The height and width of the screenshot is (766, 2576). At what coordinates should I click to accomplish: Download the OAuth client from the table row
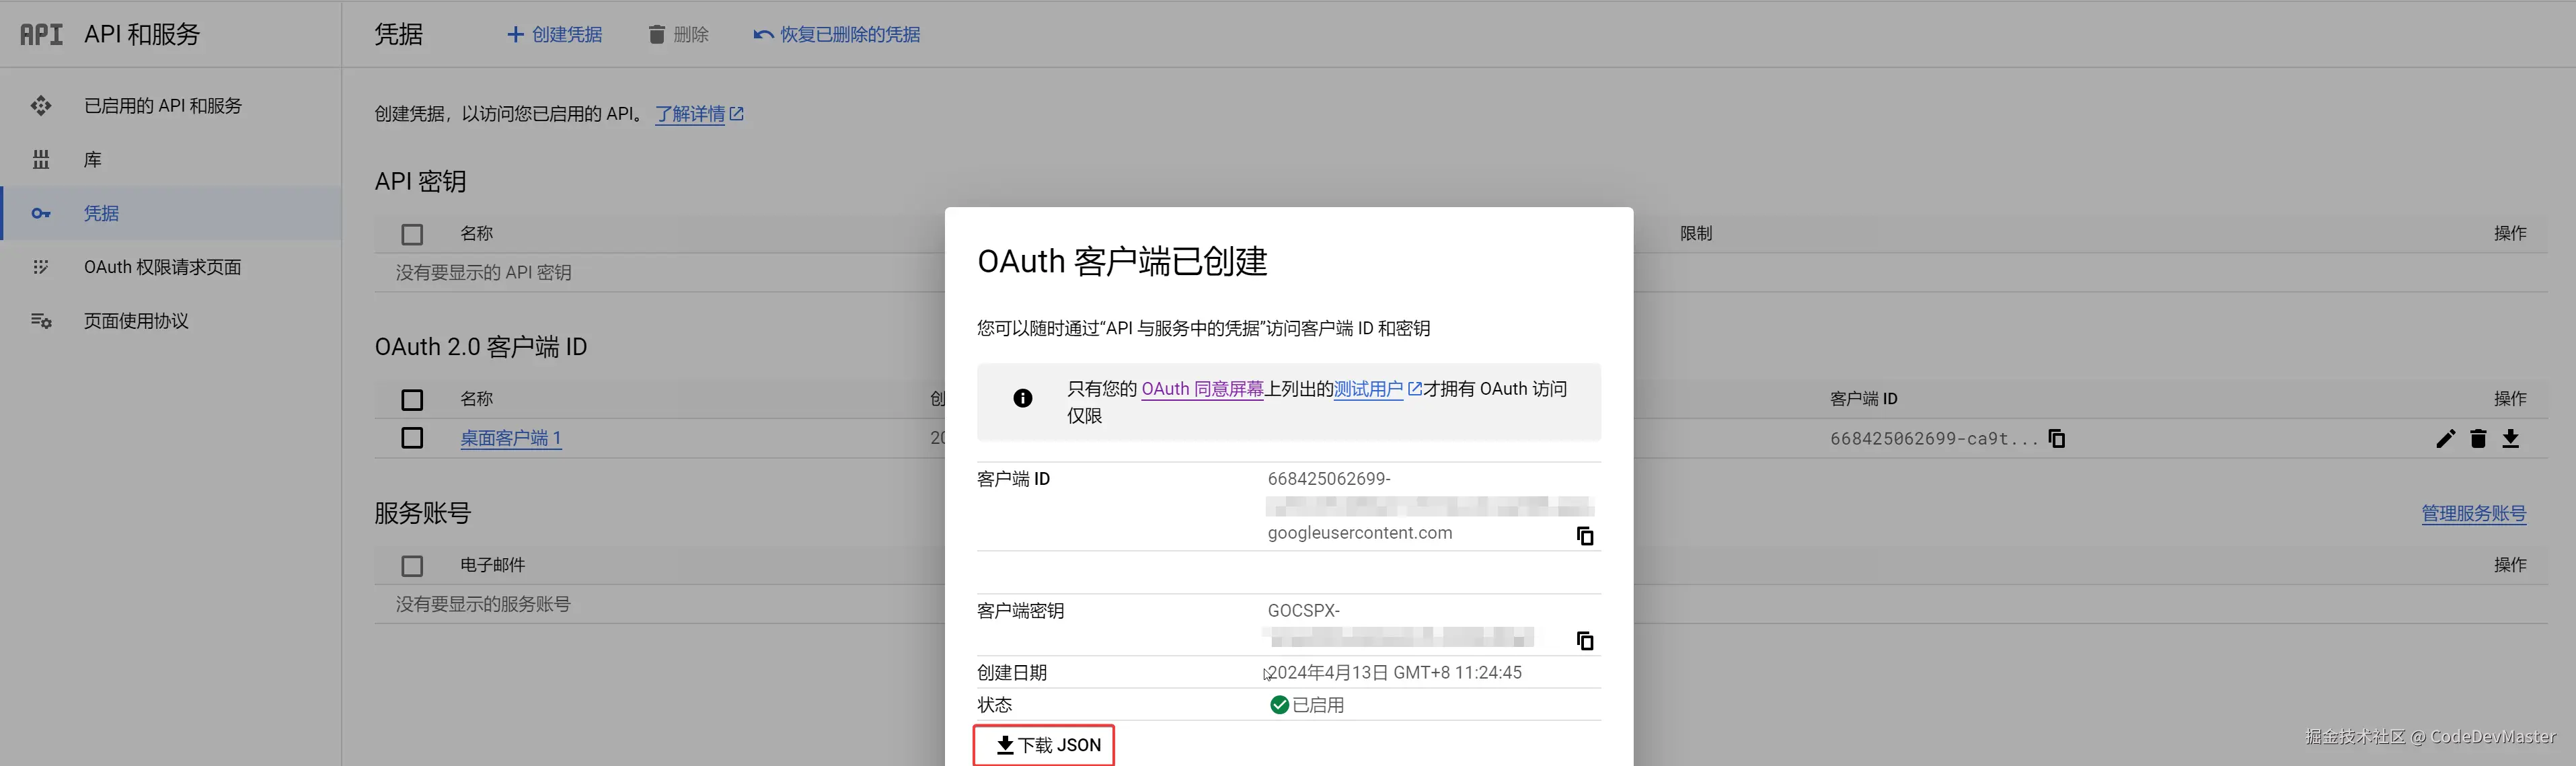2510,438
